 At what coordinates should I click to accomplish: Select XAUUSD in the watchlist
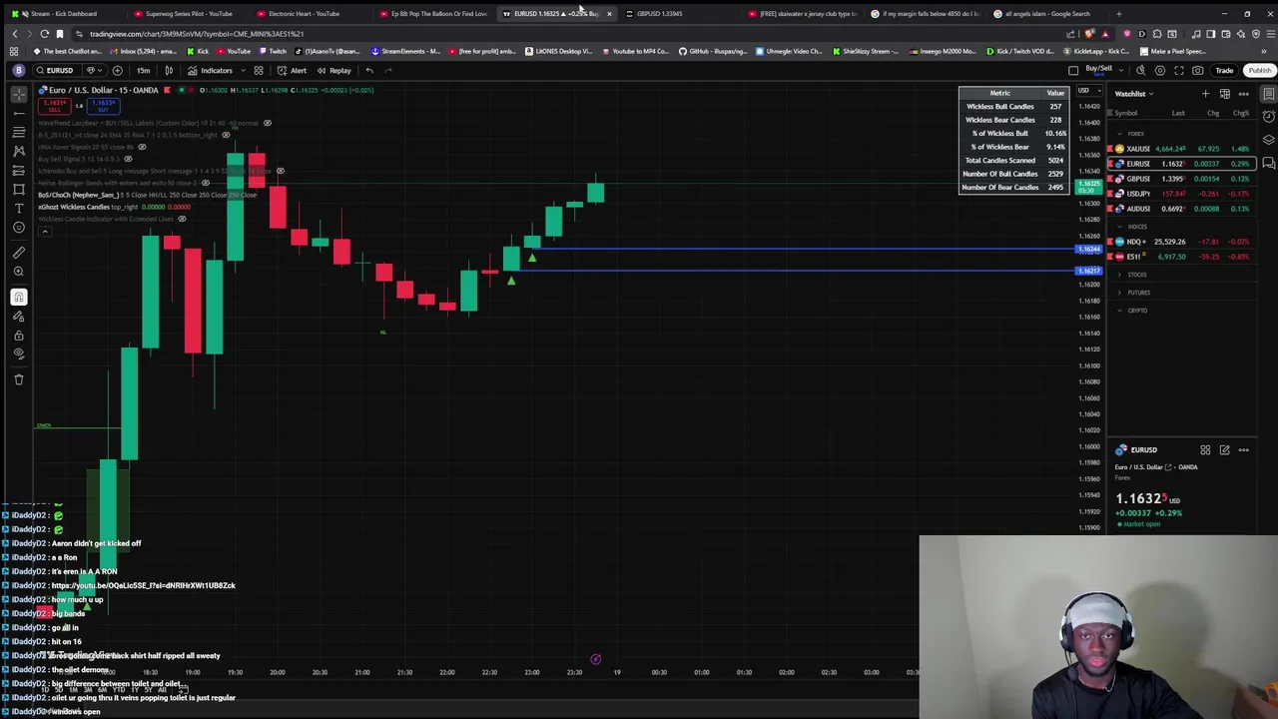pyautogui.click(x=1182, y=149)
